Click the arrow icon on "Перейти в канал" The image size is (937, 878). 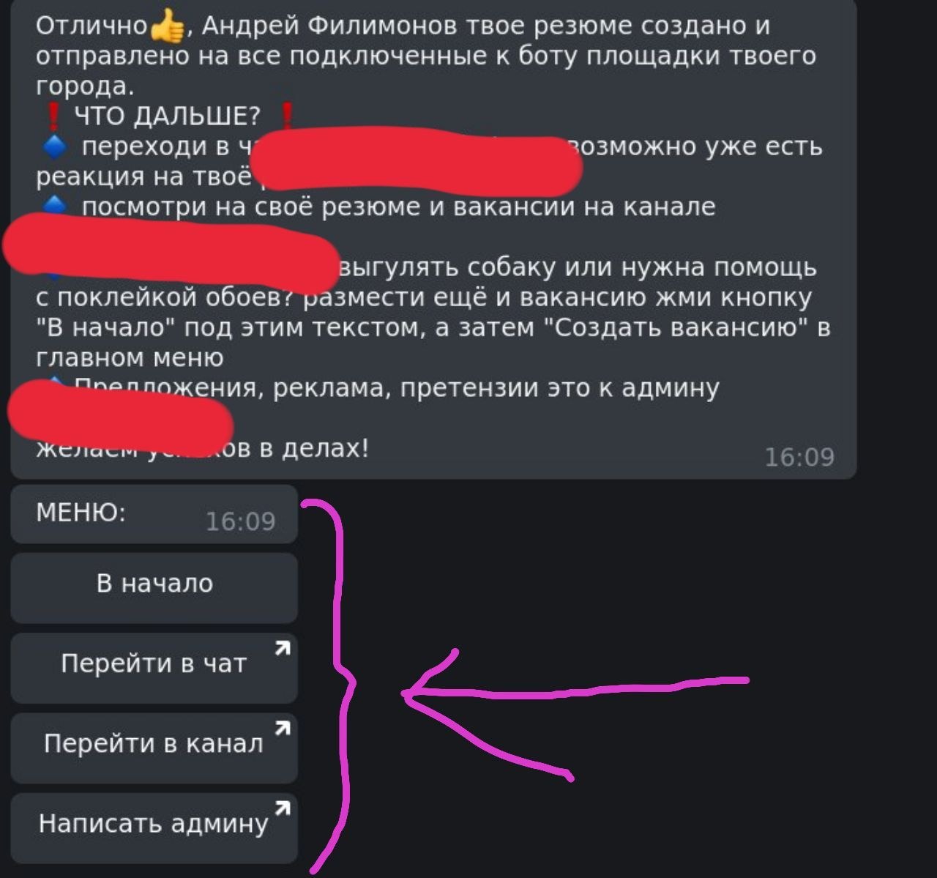(x=282, y=728)
